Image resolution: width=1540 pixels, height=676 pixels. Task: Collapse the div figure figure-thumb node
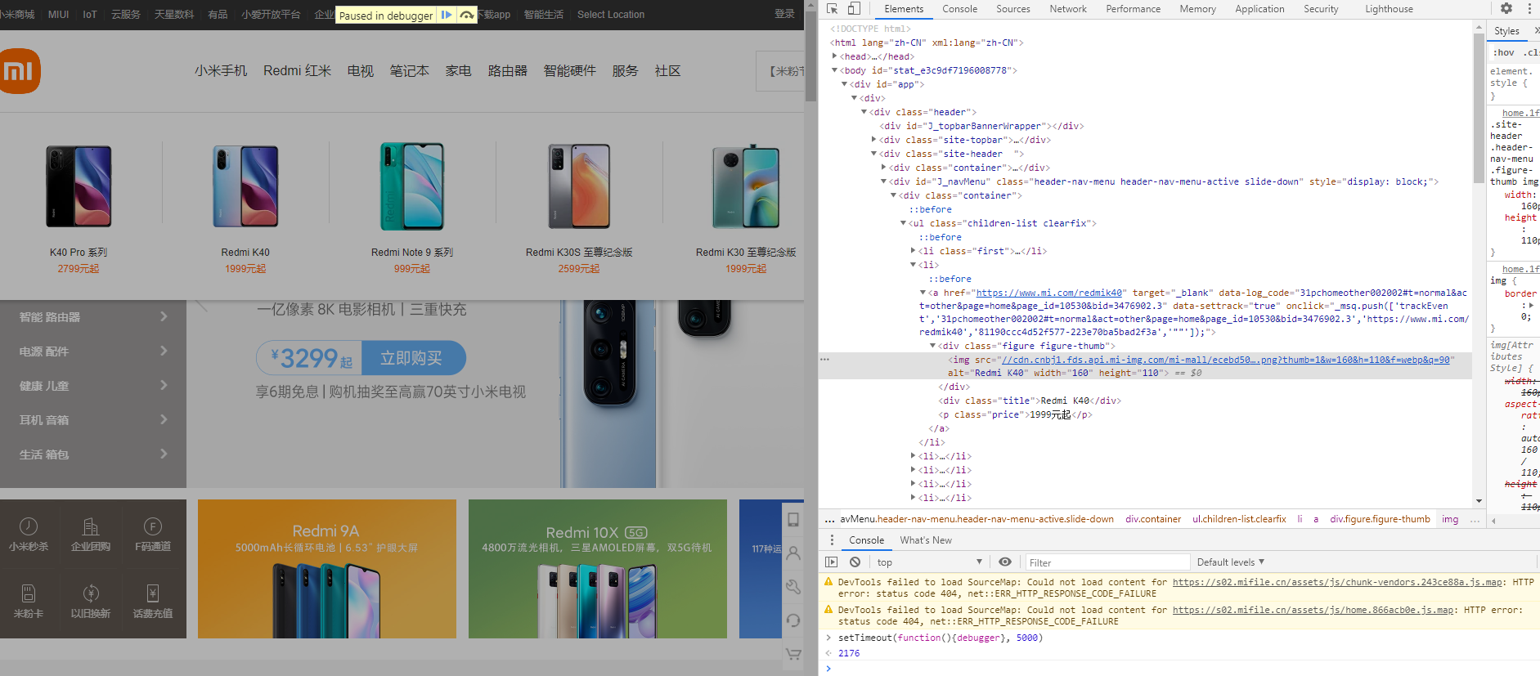point(932,346)
